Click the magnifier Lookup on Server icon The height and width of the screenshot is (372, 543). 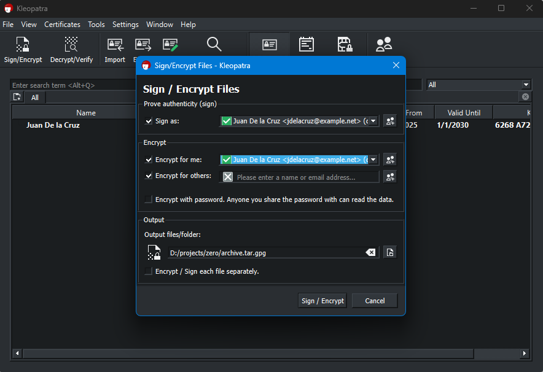pyautogui.click(x=214, y=44)
